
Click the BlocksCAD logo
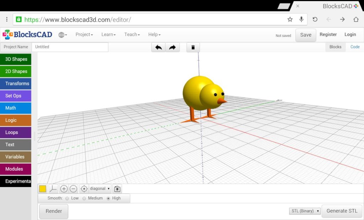pos(27,34)
